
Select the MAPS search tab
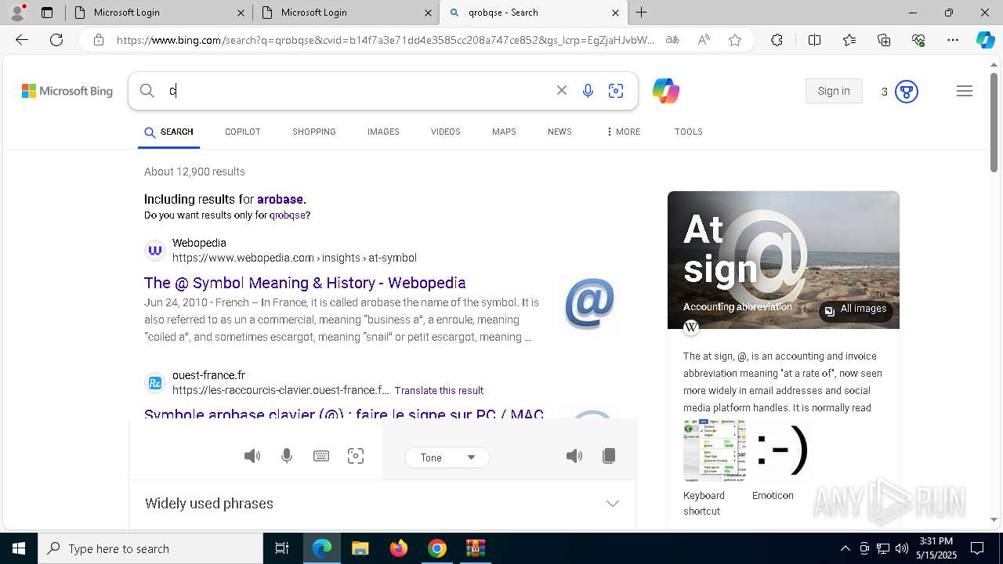click(504, 132)
